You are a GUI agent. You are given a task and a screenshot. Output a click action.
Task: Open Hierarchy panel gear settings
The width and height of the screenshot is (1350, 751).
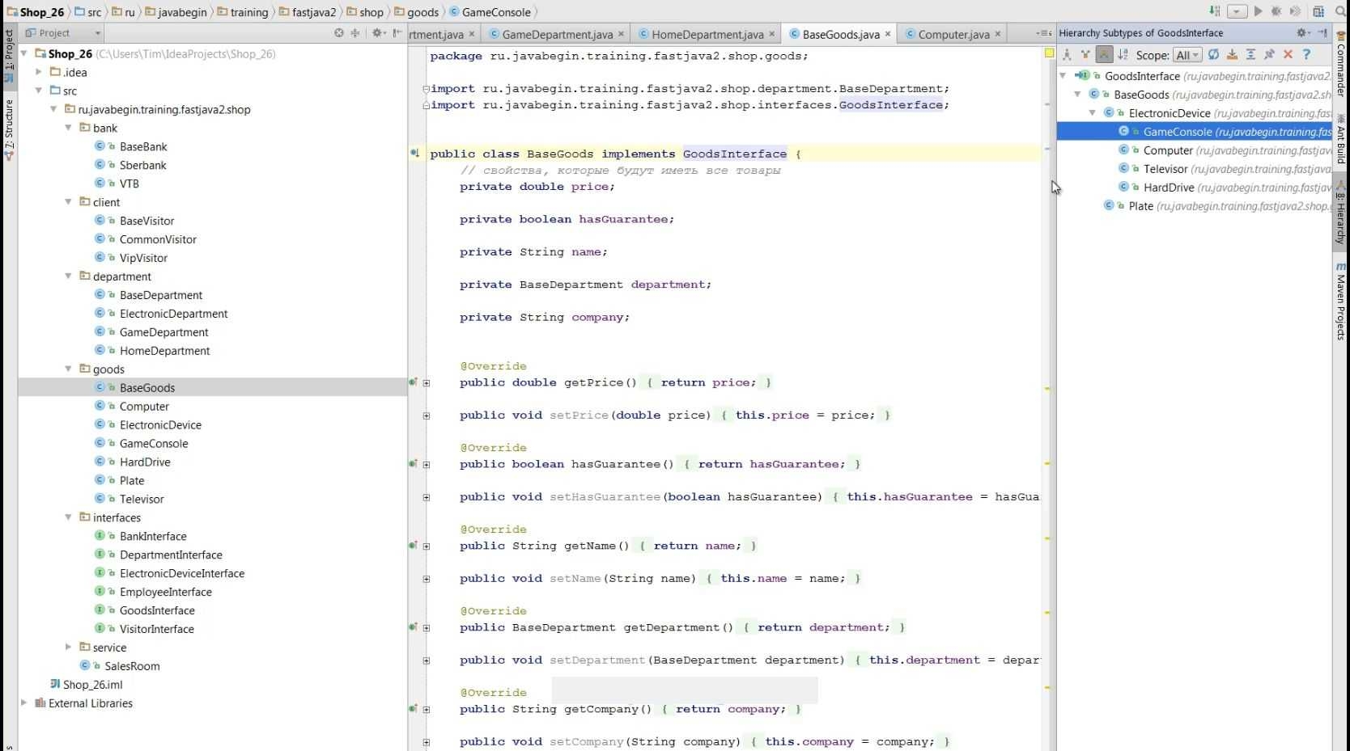(x=1302, y=33)
